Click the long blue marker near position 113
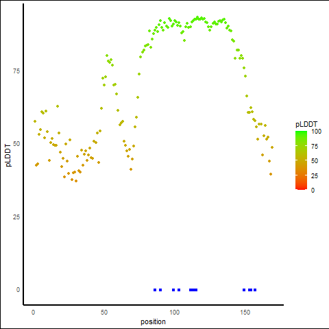 click(193, 290)
